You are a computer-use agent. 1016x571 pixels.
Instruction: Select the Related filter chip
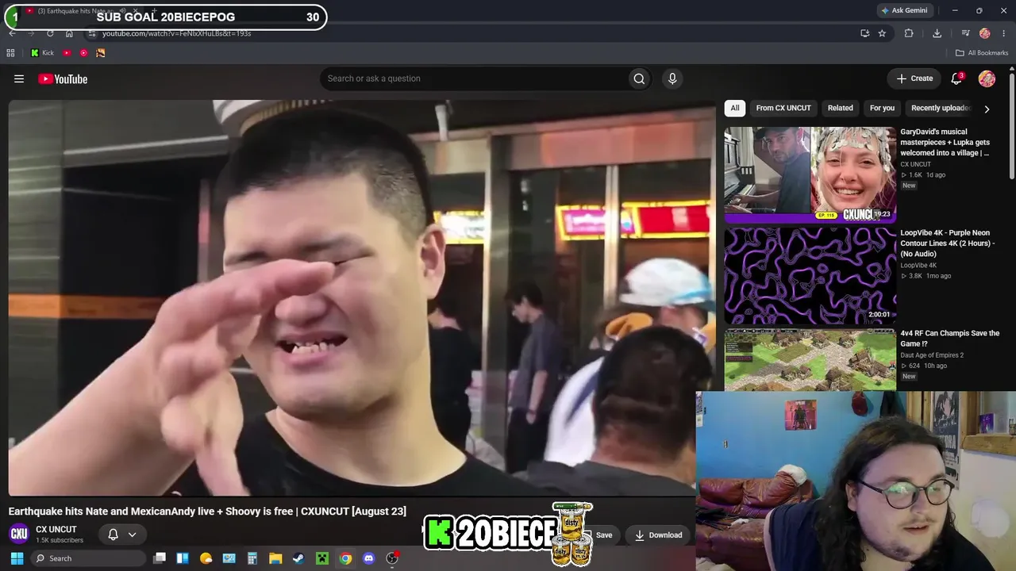[x=841, y=108]
